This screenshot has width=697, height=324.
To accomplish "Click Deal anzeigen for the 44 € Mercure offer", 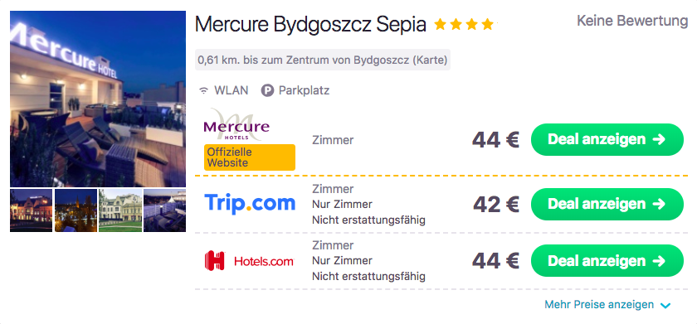I will coord(607,139).
